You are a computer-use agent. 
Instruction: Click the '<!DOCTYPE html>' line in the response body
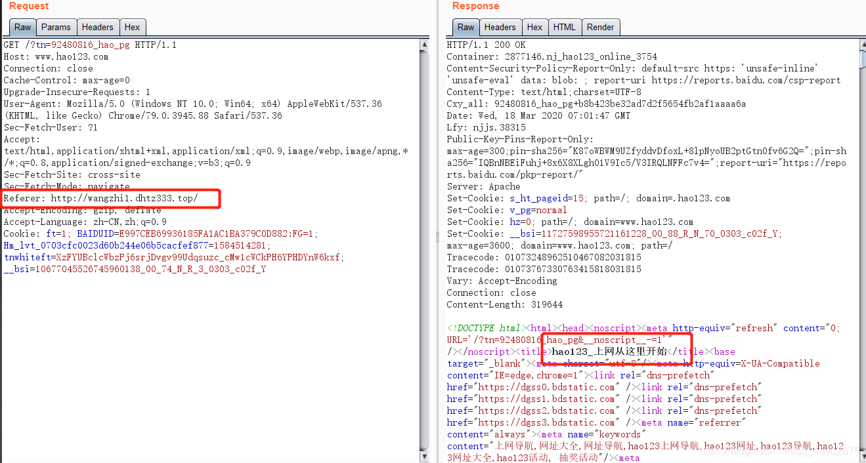pos(643,328)
